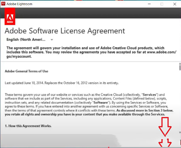181x148 pixels.
Task: Click the 'As discussed more in Section 3 below' sentence
Action: pyautogui.click(x=89, y=112)
